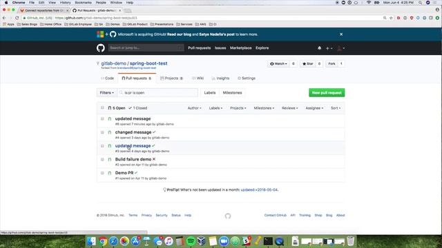Check the box for #3 updated message
Viewport: 442px width, 248px height.
(102, 145)
